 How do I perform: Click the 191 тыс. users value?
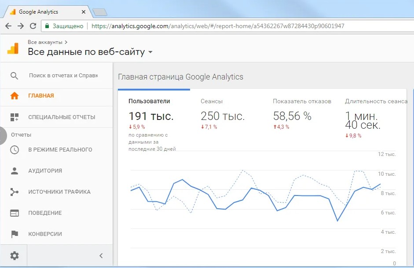tap(151, 116)
